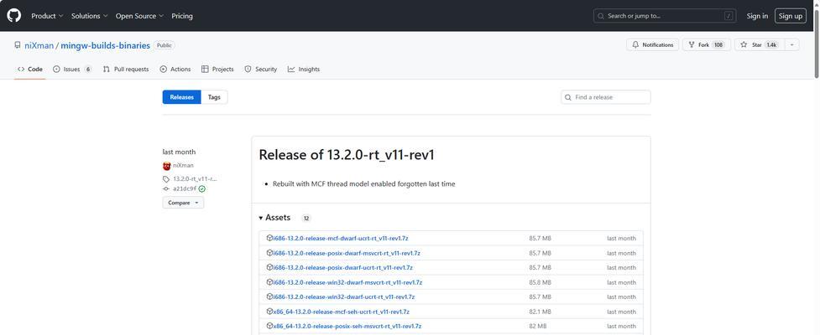
Task: Click the Rebuilt with MCF thread model text
Action: tap(364, 183)
